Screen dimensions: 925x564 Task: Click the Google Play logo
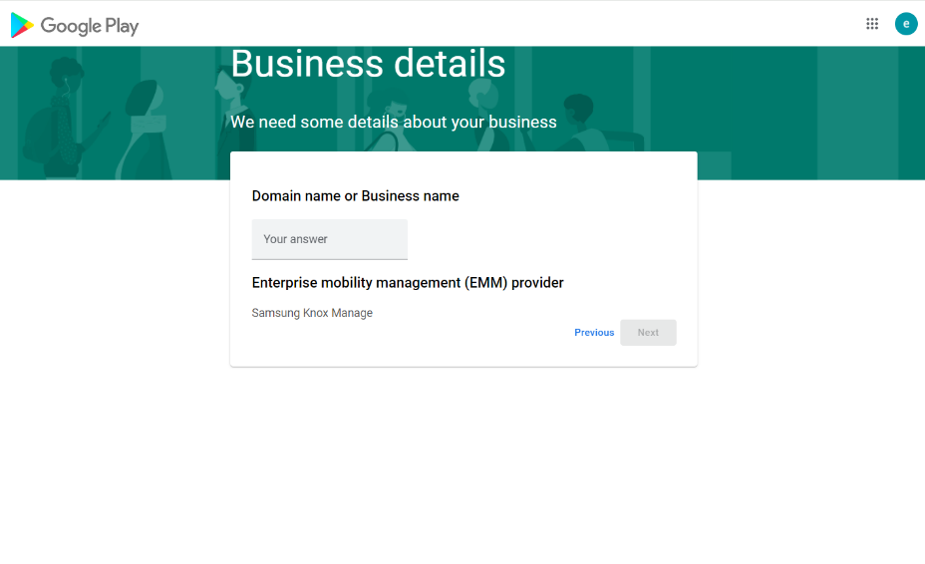coord(75,25)
